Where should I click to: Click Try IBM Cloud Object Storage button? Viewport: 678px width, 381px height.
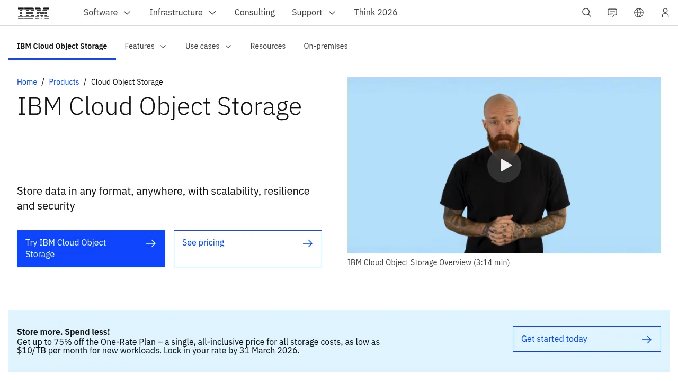click(91, 249)
